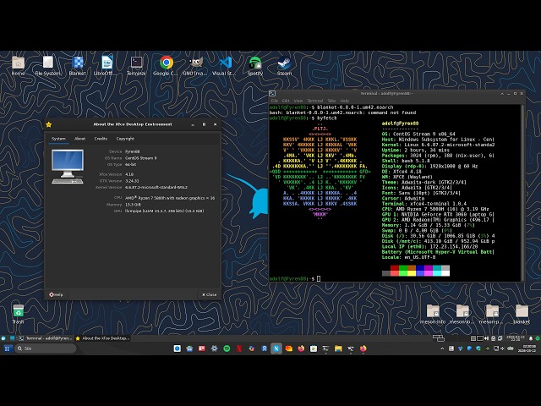This screenshot has height=406, width=541.
Task: Open the Edit menu in Terminal
Action: point(286,101)
